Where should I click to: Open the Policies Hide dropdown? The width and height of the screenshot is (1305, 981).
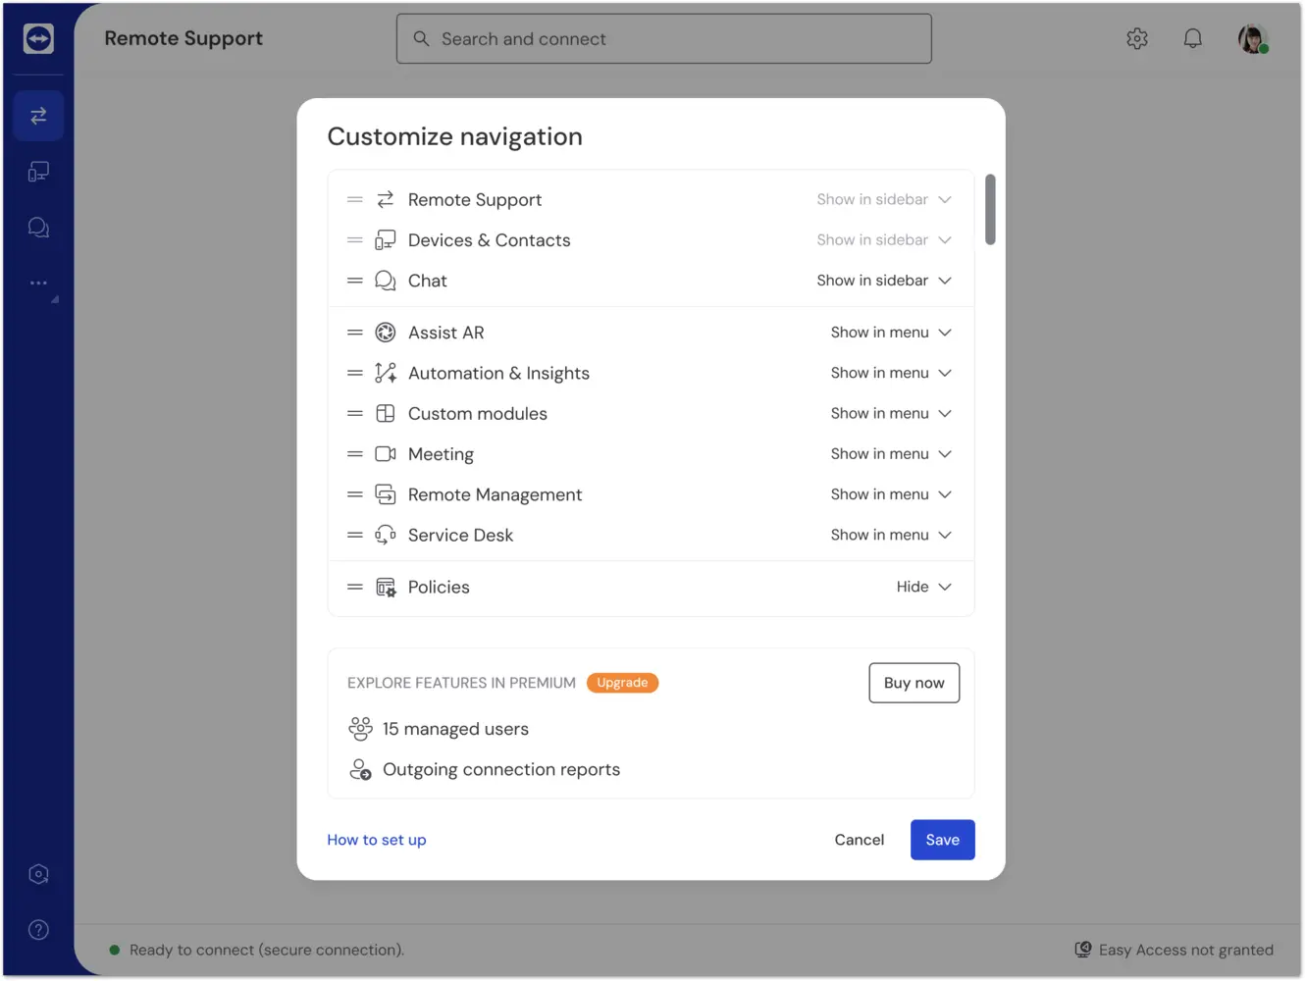click(x=923, y=587)
